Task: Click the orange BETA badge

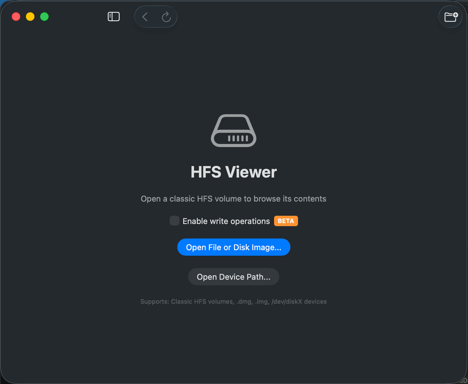Action: point(286,221)
